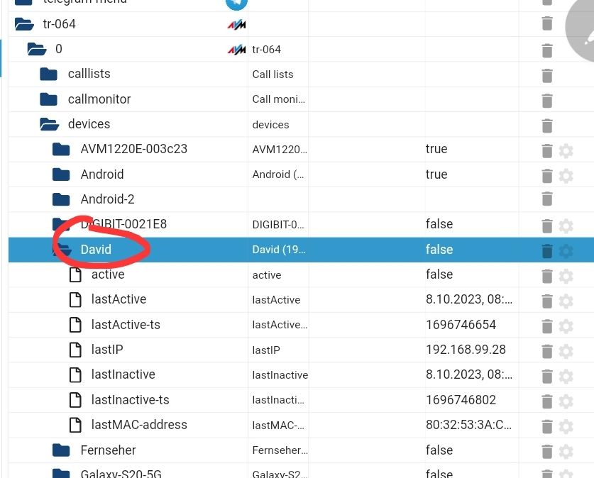The height and width of the screenshot is (478, 594).
Task: Open settings gear for David row
Action: (x=566, y=251)
